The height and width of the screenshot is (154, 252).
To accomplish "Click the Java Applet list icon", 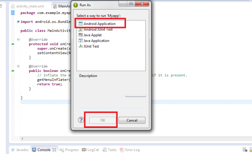I will click(x=81, y=35).
